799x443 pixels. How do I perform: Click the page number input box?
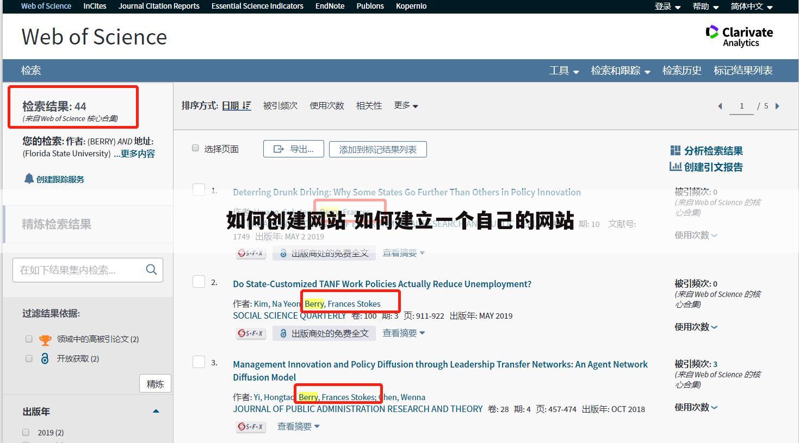coord(741,106)
